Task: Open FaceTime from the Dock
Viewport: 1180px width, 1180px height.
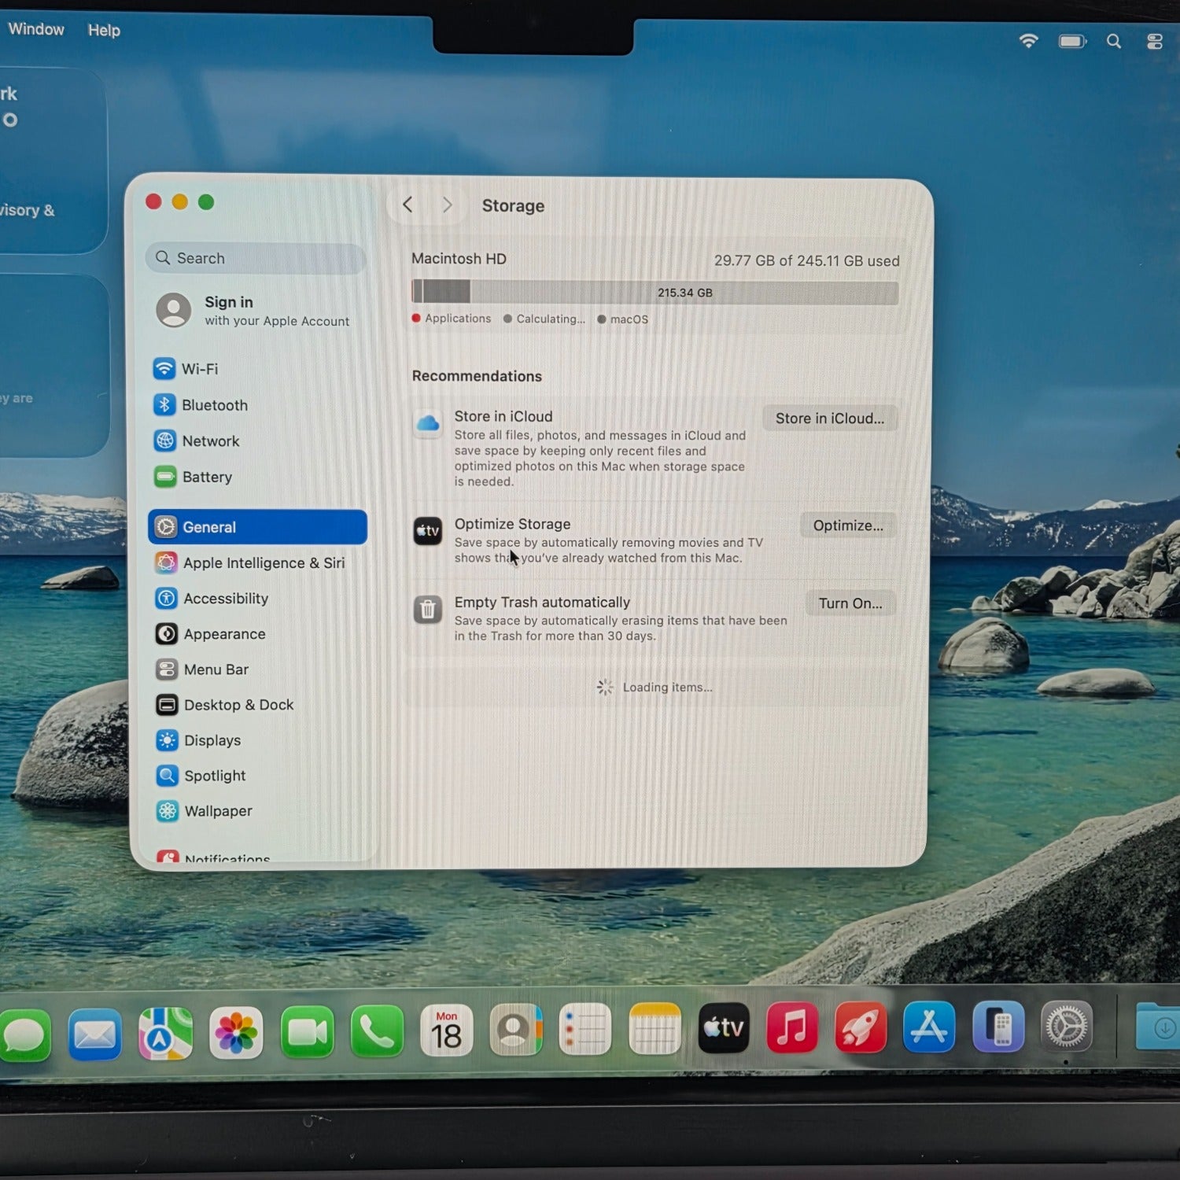Action: click(307, 1031)
